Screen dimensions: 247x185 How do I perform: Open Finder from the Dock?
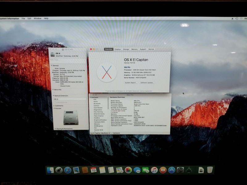tap(50, 170)
